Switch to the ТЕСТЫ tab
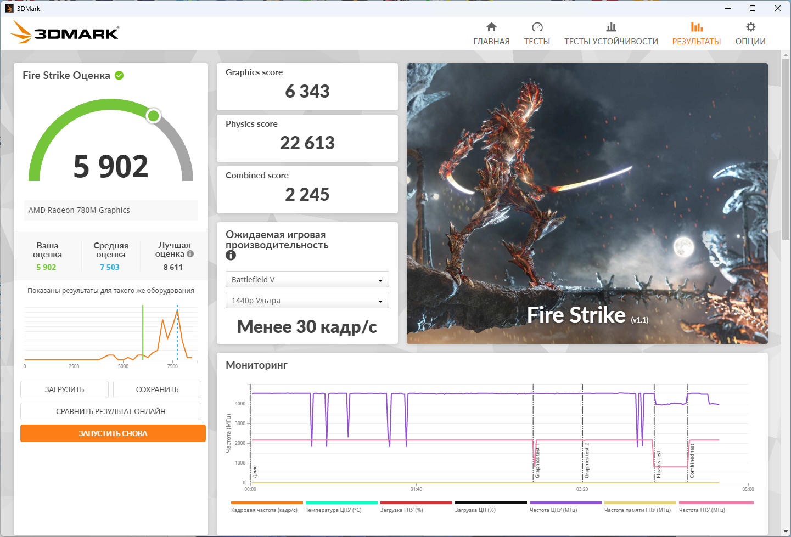 click(x=537, y=34)
